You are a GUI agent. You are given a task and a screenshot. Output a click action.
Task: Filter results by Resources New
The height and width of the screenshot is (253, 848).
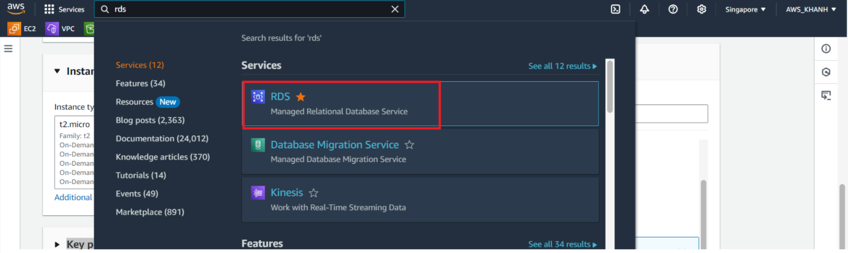click(148, 102)
